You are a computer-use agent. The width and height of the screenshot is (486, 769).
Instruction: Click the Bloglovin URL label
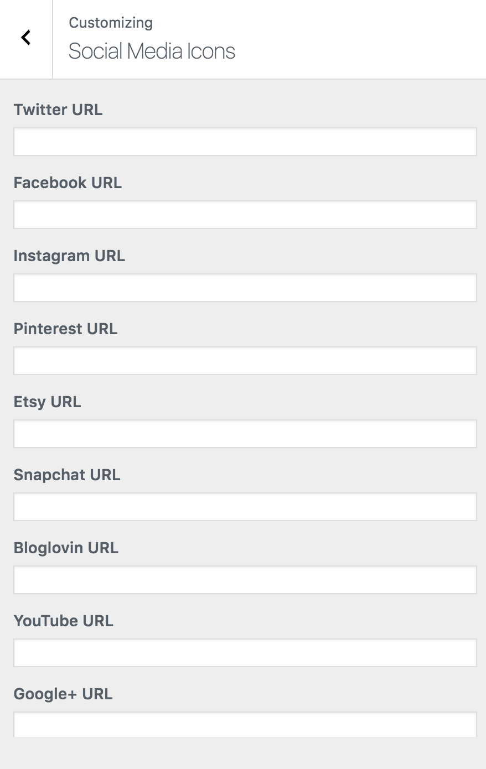[x=66, y=548]
